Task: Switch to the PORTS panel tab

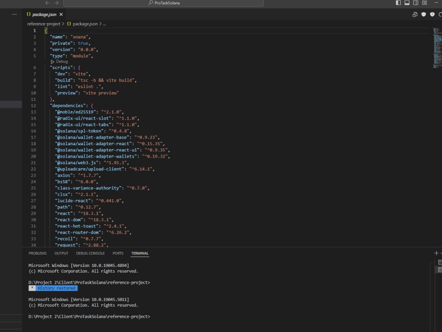Action: [x=118, y=253]
